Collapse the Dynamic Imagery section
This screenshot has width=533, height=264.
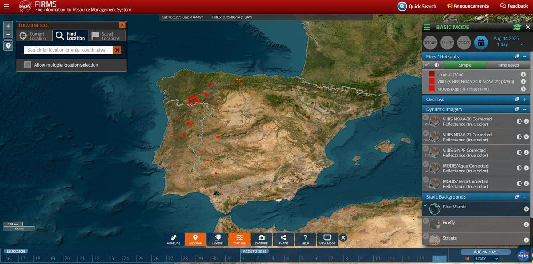[x=524, y=108]
